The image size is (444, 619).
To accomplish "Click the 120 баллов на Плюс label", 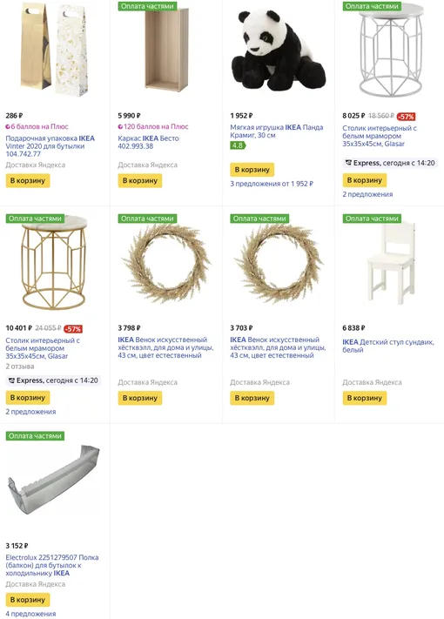I will pos(153,127).
